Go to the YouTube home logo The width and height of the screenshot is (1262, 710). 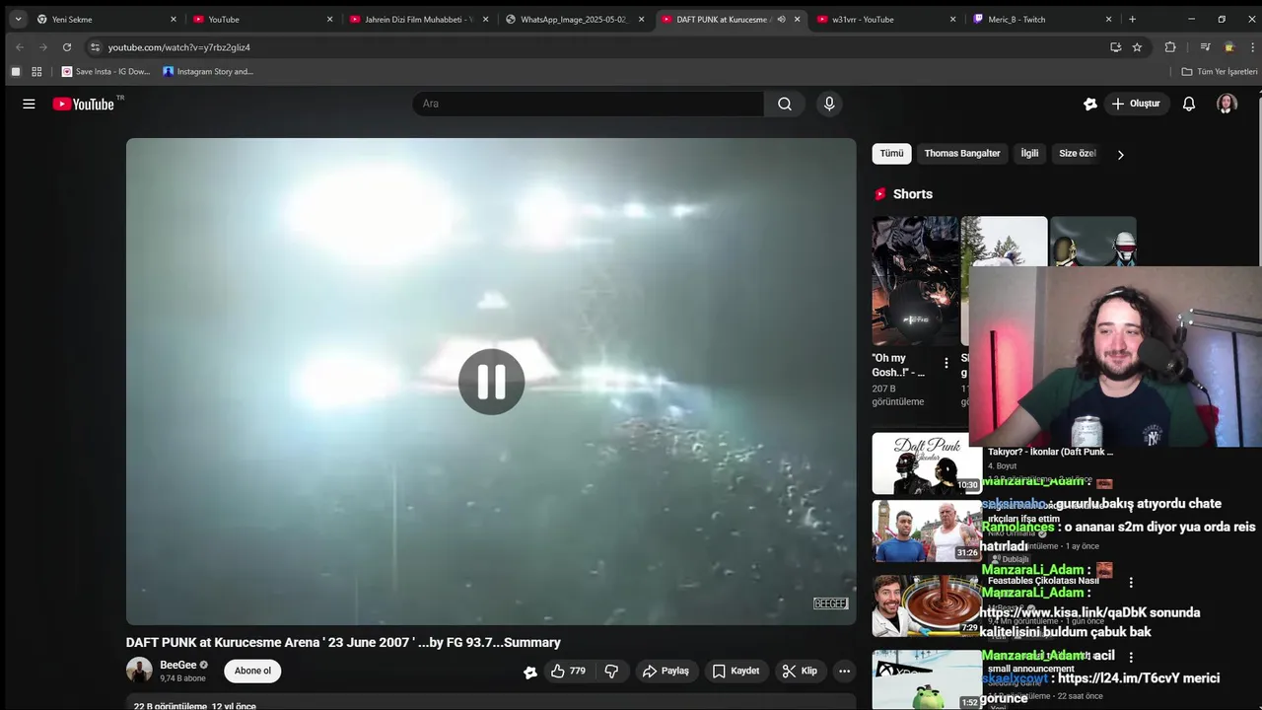point(84,104)
